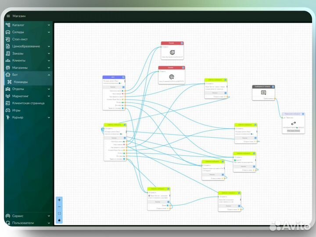This screenshot has height=237, width=316.
Task: Click the Каталог icon in the sidebar
Action: 8,25
